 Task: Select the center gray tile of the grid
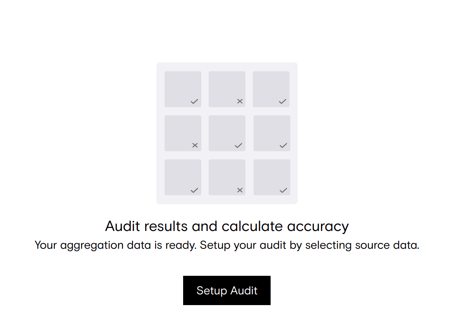point(227,133)
